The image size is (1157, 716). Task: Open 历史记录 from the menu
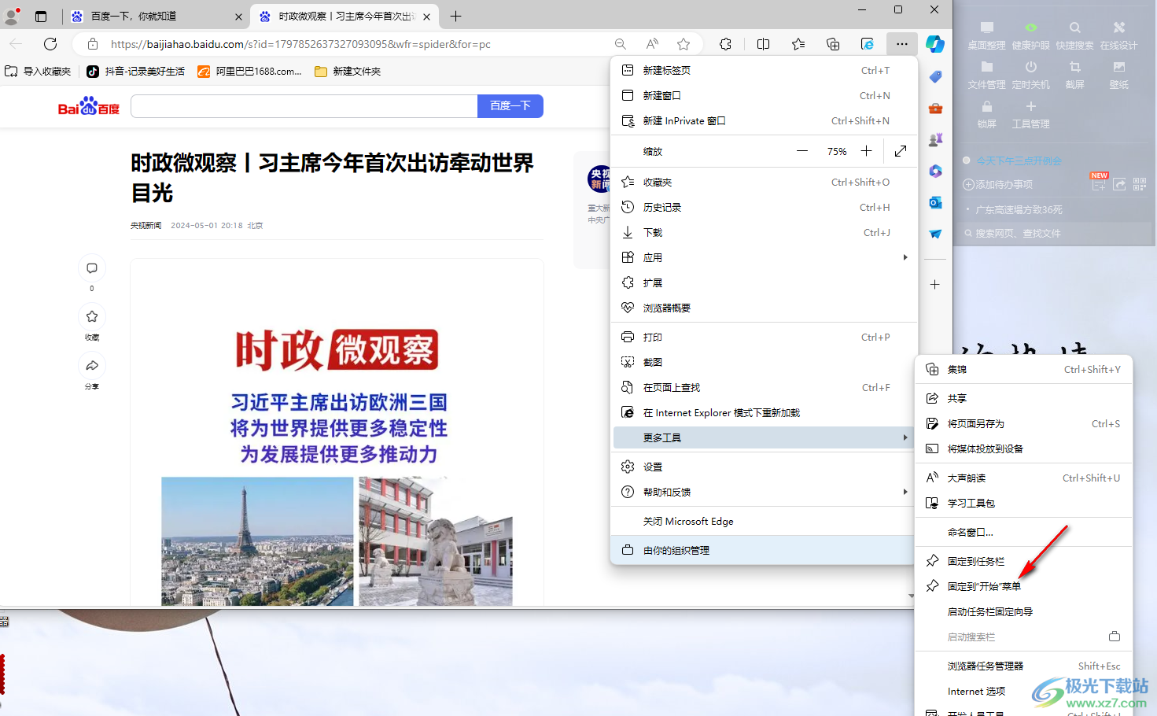pyautogui.click(x=764, y=207)
